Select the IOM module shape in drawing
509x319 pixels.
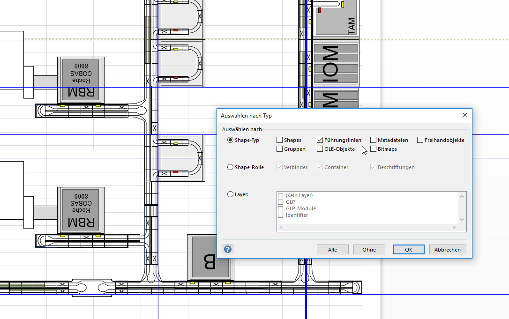click(336, 63)
